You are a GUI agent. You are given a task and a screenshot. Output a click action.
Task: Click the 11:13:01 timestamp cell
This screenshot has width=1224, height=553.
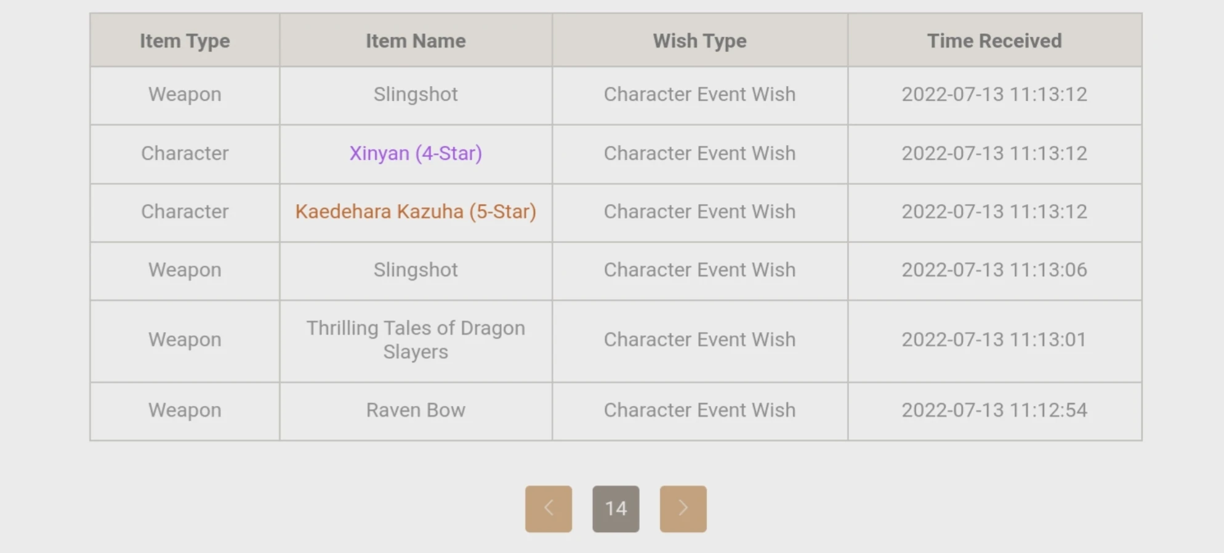point(994,340)
